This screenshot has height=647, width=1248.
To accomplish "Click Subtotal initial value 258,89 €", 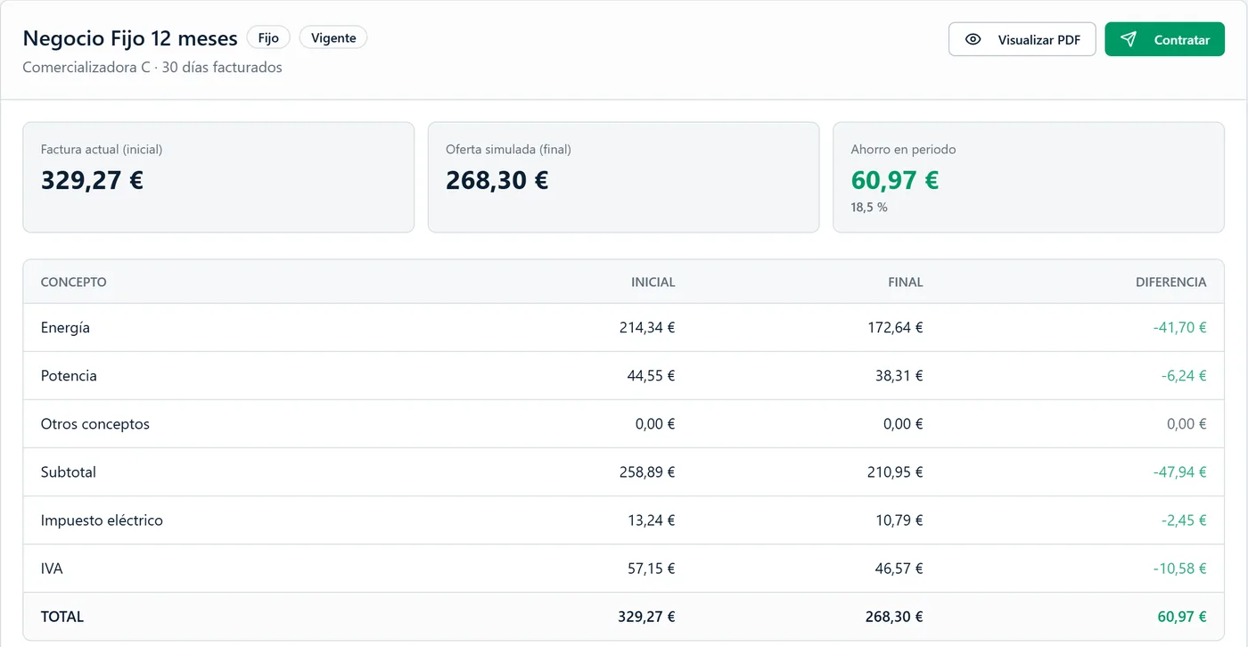I will coord(647,472).
